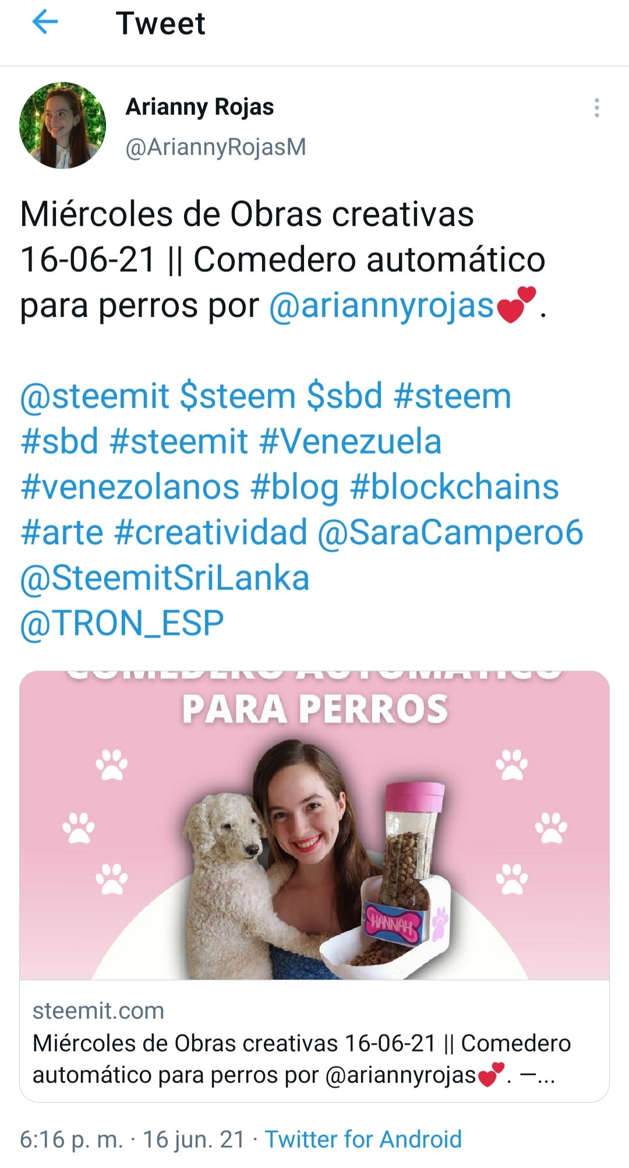Open the Para Perros link preview image

pyautogui.click(x=314, y=825)
